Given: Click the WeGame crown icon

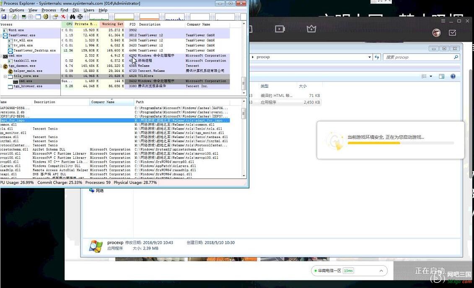Looking at the screenshot, I should tap(311, 29).
